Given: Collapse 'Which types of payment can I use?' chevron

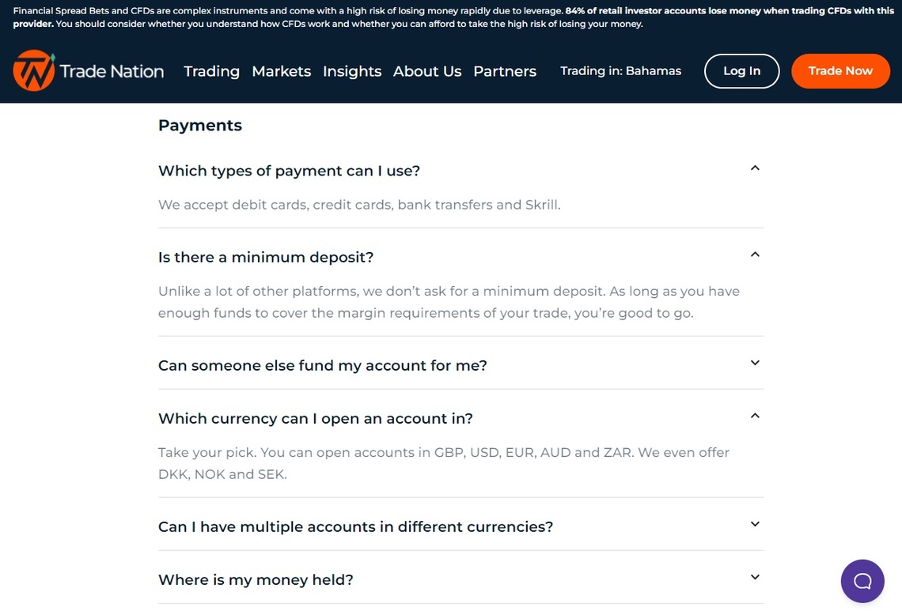Looking at the screenshot, I should click(x=755, y=168).
